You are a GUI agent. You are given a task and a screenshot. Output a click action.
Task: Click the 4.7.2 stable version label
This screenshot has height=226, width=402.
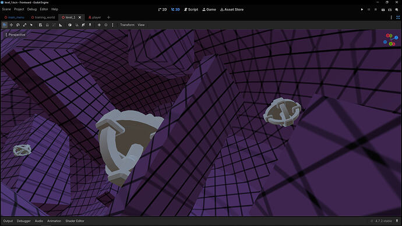(383, 221)
